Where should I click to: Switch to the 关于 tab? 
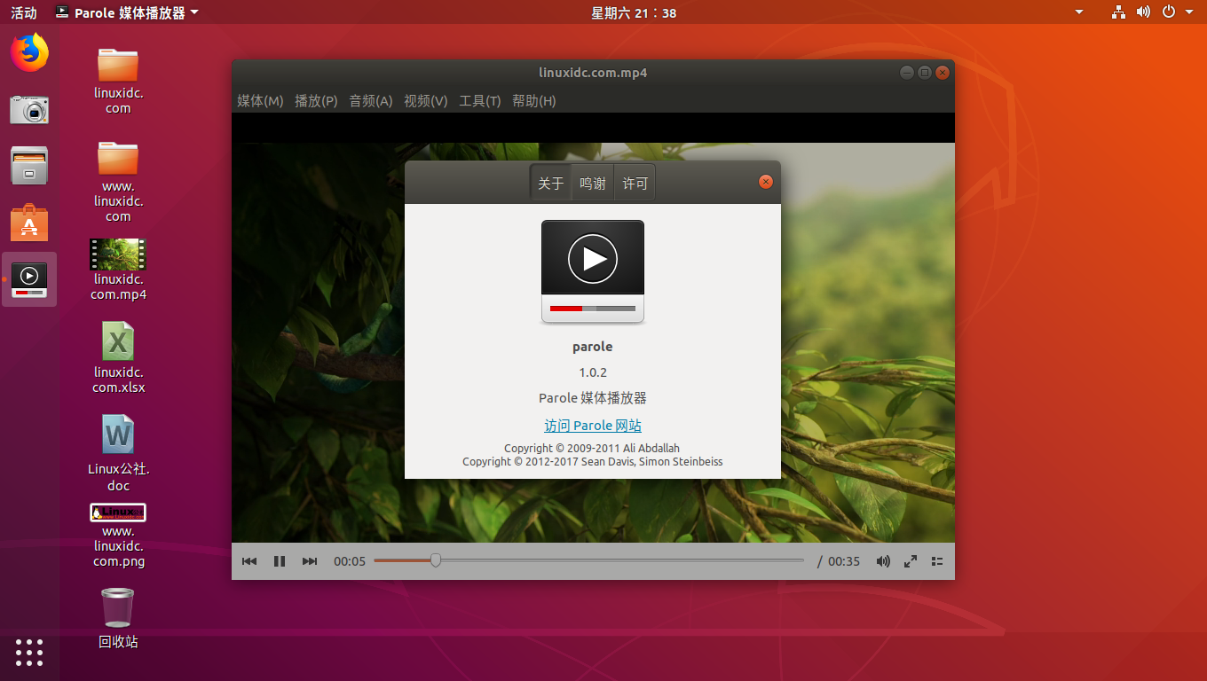551,184
